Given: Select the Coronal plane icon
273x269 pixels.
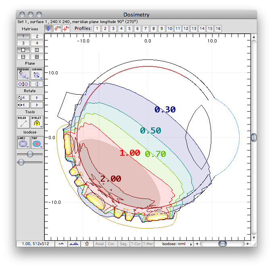Looking at the screenshot, I should point(37,74).
